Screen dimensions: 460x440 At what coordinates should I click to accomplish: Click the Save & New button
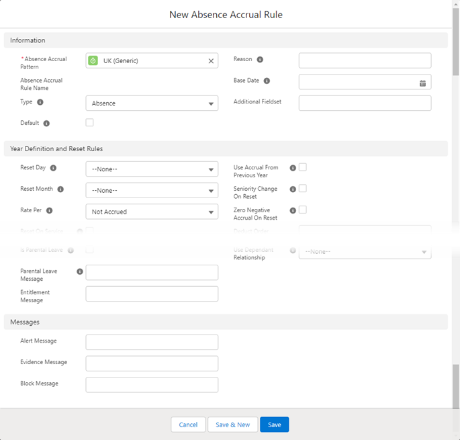click(x=232, y=425)
